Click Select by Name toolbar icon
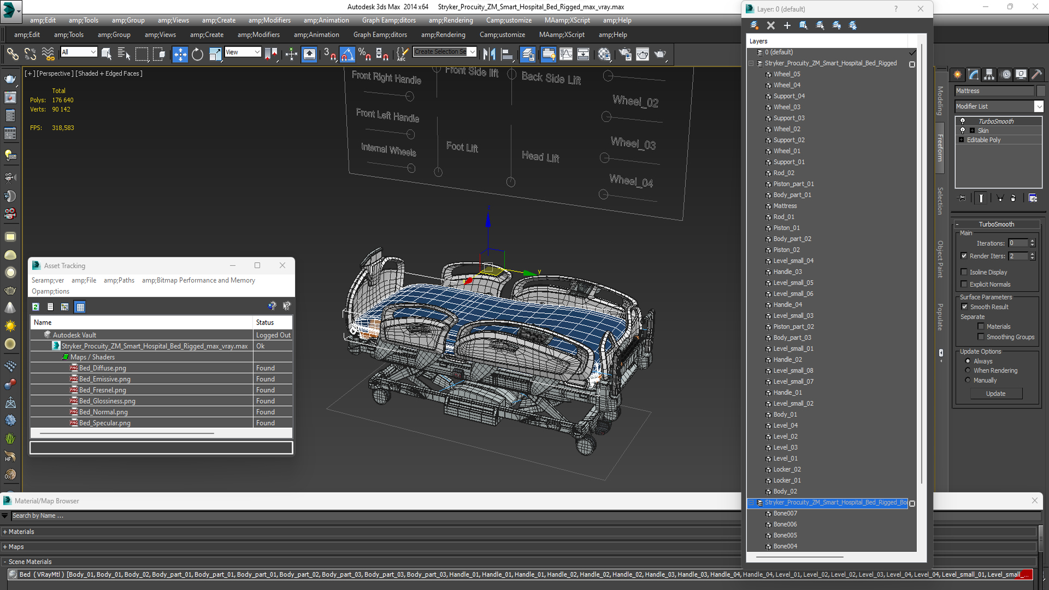This screenshot has width=1049, height=590. [124, 54]
